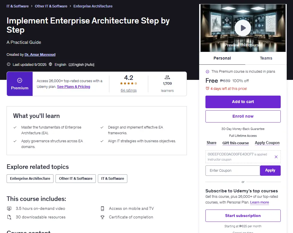Click 'Full Lifetime Access' text
Image resolution: width=293 pixels, height=233 pixels.
pyautogui.click(x=243, y=136)
